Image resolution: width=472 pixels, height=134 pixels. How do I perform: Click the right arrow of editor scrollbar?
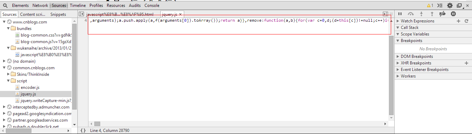[x=386, y=124]
